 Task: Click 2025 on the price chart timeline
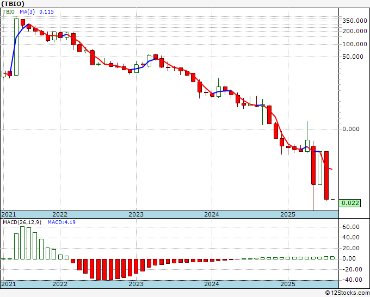[x=288, y=214]
